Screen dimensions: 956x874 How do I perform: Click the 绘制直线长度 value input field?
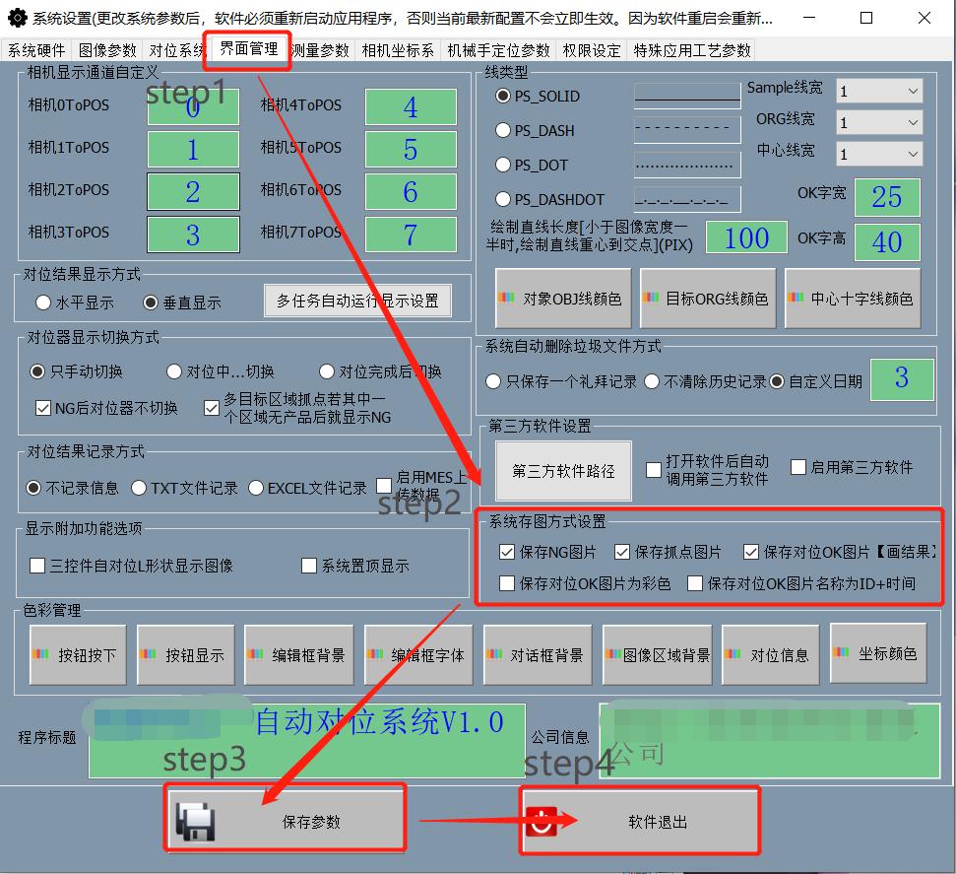click(745, 236)
